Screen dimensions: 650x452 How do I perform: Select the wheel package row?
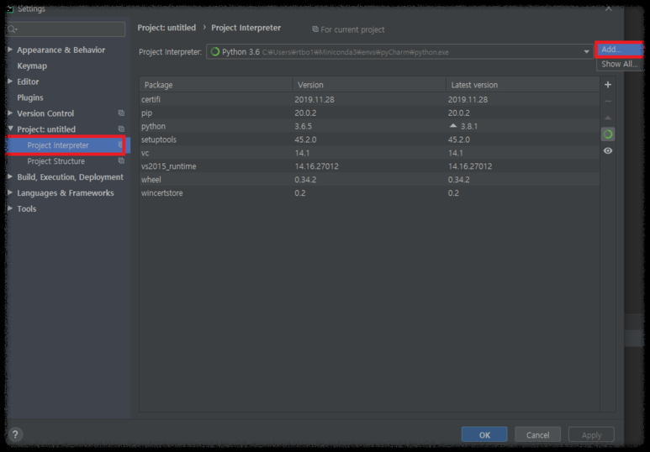[369, 180]
